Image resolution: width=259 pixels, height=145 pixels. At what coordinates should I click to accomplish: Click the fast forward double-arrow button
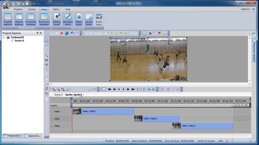tap(128, 89)
